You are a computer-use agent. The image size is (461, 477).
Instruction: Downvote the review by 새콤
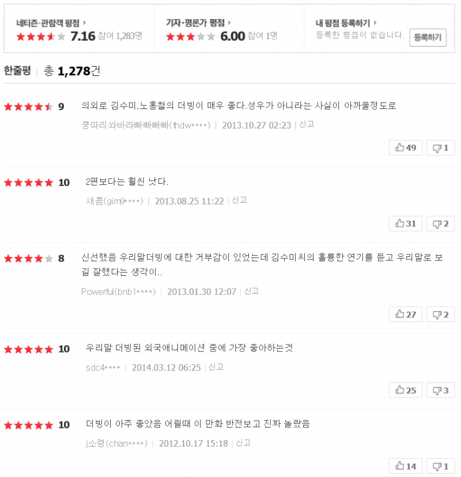pyautogui.click(x=440, y=224)
